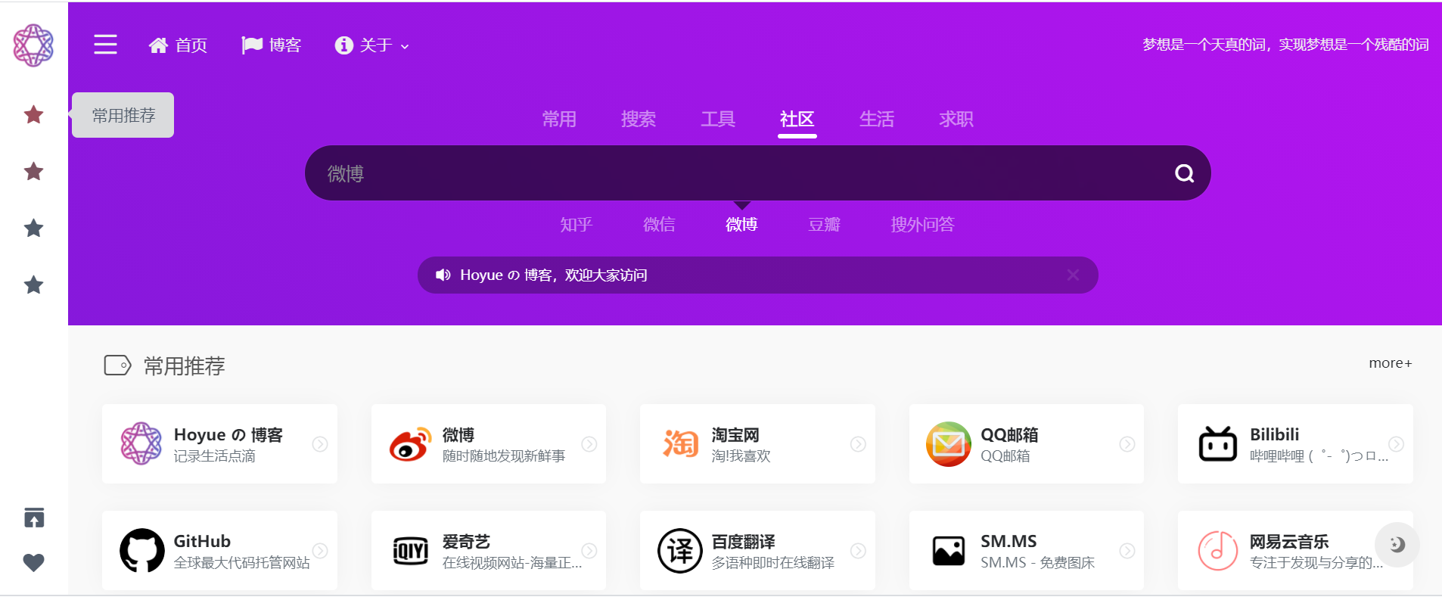This screenshot has width=1442, height=597.
Task: Select 知乎 as the search engine
Action: (576, 224)
